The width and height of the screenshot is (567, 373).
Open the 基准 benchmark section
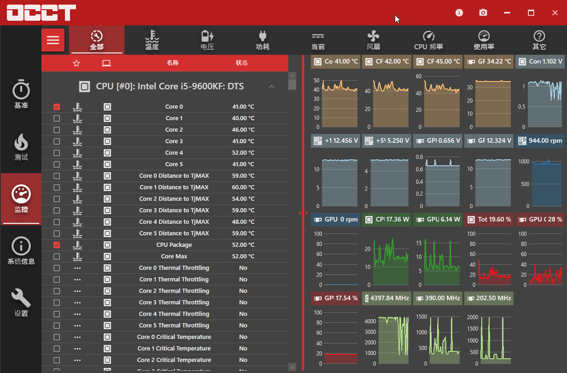click(21, 95)
